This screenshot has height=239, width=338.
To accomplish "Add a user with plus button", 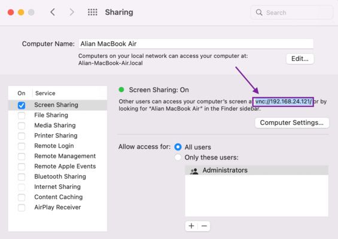I will tap(191, 226).
